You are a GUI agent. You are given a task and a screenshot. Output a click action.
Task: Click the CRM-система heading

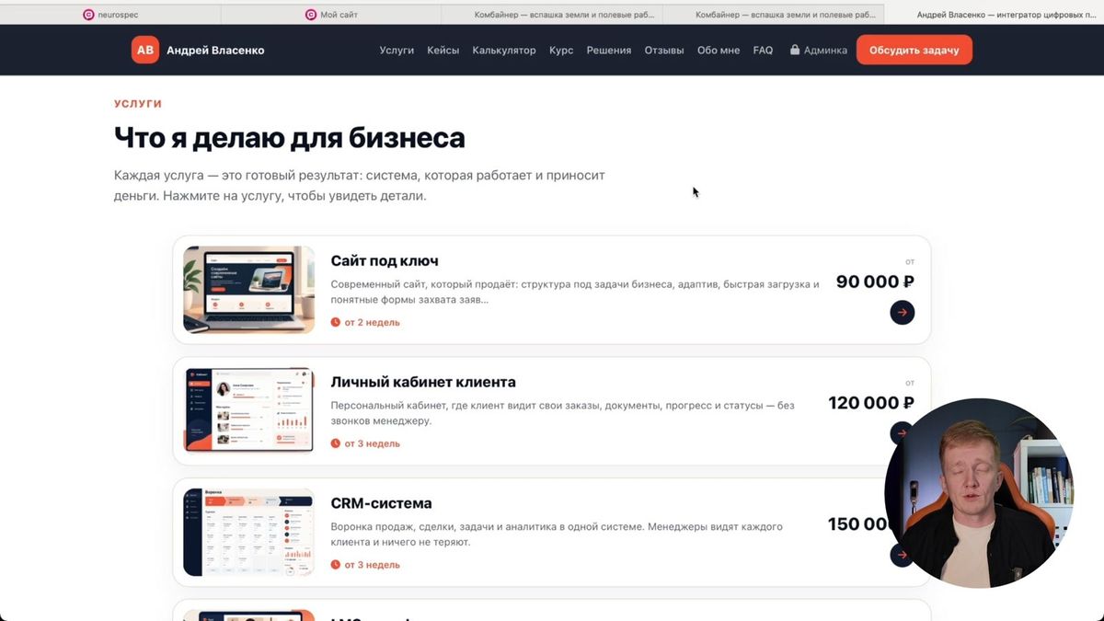[x=381, y=503]
